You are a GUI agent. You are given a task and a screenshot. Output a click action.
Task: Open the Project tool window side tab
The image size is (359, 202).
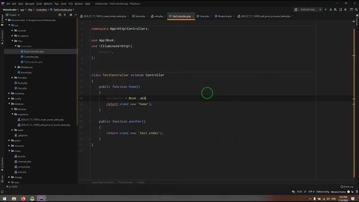(2, 20)
